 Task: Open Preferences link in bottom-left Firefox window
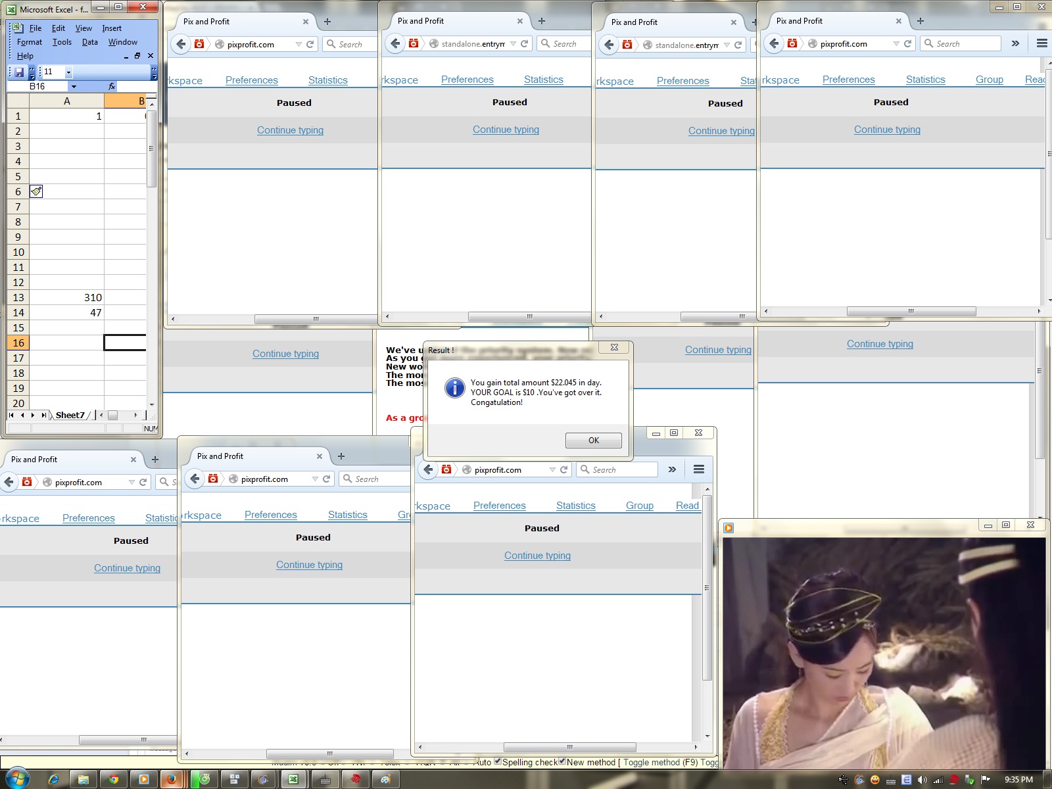[x=89, y=518]
